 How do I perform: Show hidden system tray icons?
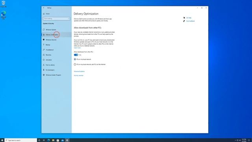(x=235, y=140)
